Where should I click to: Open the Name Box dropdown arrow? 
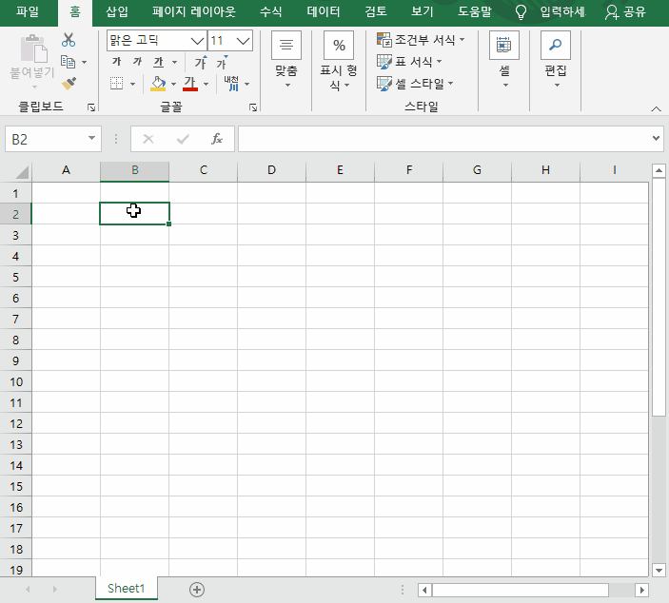[x=91, y=138]
